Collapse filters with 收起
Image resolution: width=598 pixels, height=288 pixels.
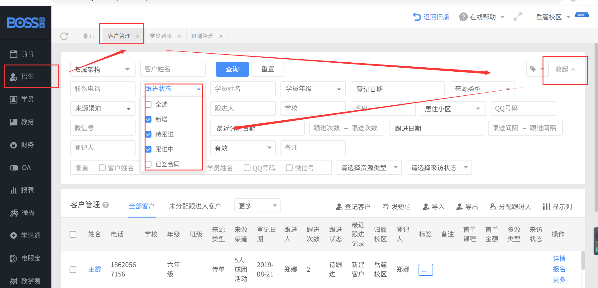565,69
